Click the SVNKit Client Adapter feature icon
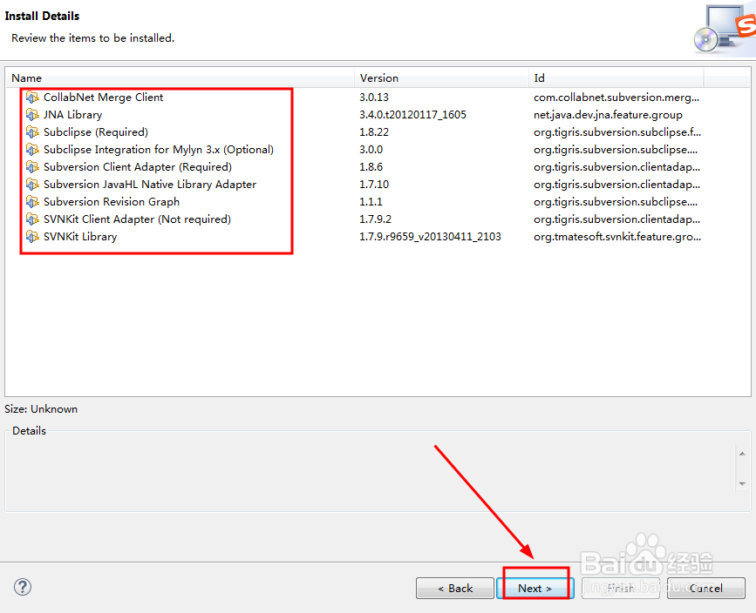 [32, 219]
